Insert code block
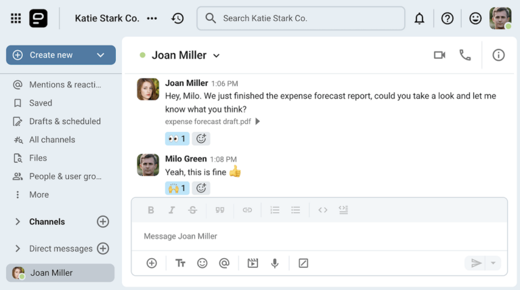The height and width of the screenshot is (290, 520). pyautogui.click(x=343, y=210)
